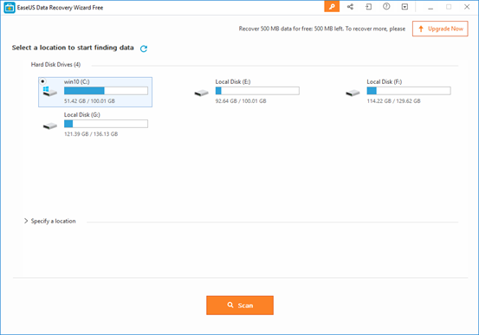Select the Local Disk (G:) drive icon

[x=49, y=126]
